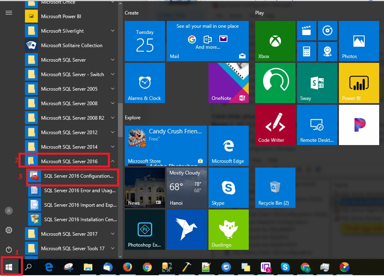Screen dimensions: 384x276
Task: Open the OneNote tile
Action: 229,83
